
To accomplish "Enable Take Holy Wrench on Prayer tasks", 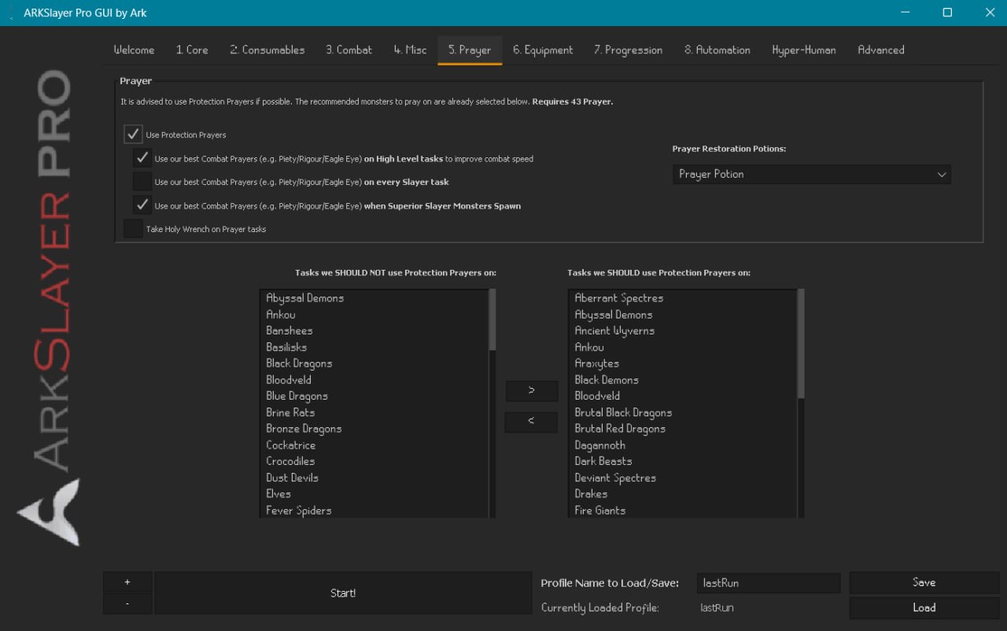I will [x=133, y=229].
